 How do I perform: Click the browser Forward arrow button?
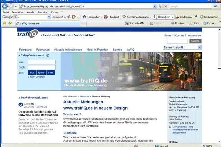pos(11,6)
